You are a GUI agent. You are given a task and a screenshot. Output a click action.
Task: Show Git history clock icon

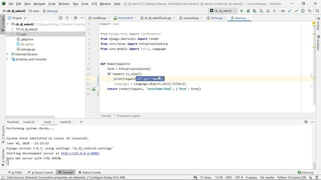tap(303, 11)
